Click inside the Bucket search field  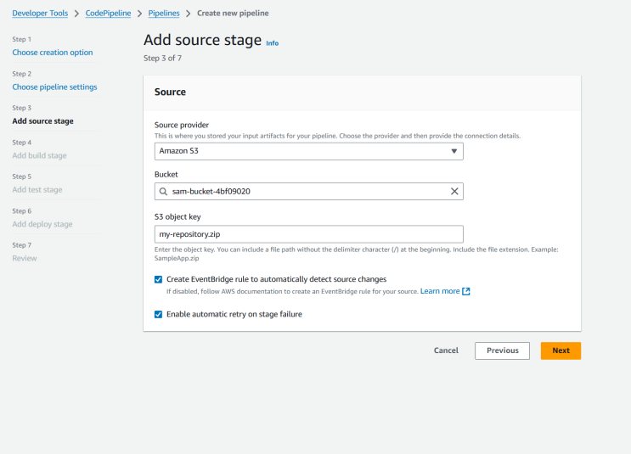[x=308, y=192]
